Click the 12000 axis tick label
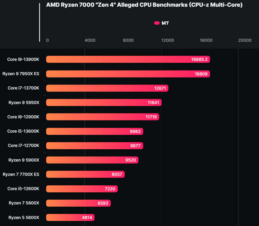Viewport: 259px width, 226px height. coord(167,40)
